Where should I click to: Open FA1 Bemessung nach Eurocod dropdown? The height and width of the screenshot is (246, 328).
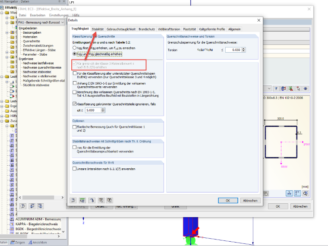pos(63,22)
